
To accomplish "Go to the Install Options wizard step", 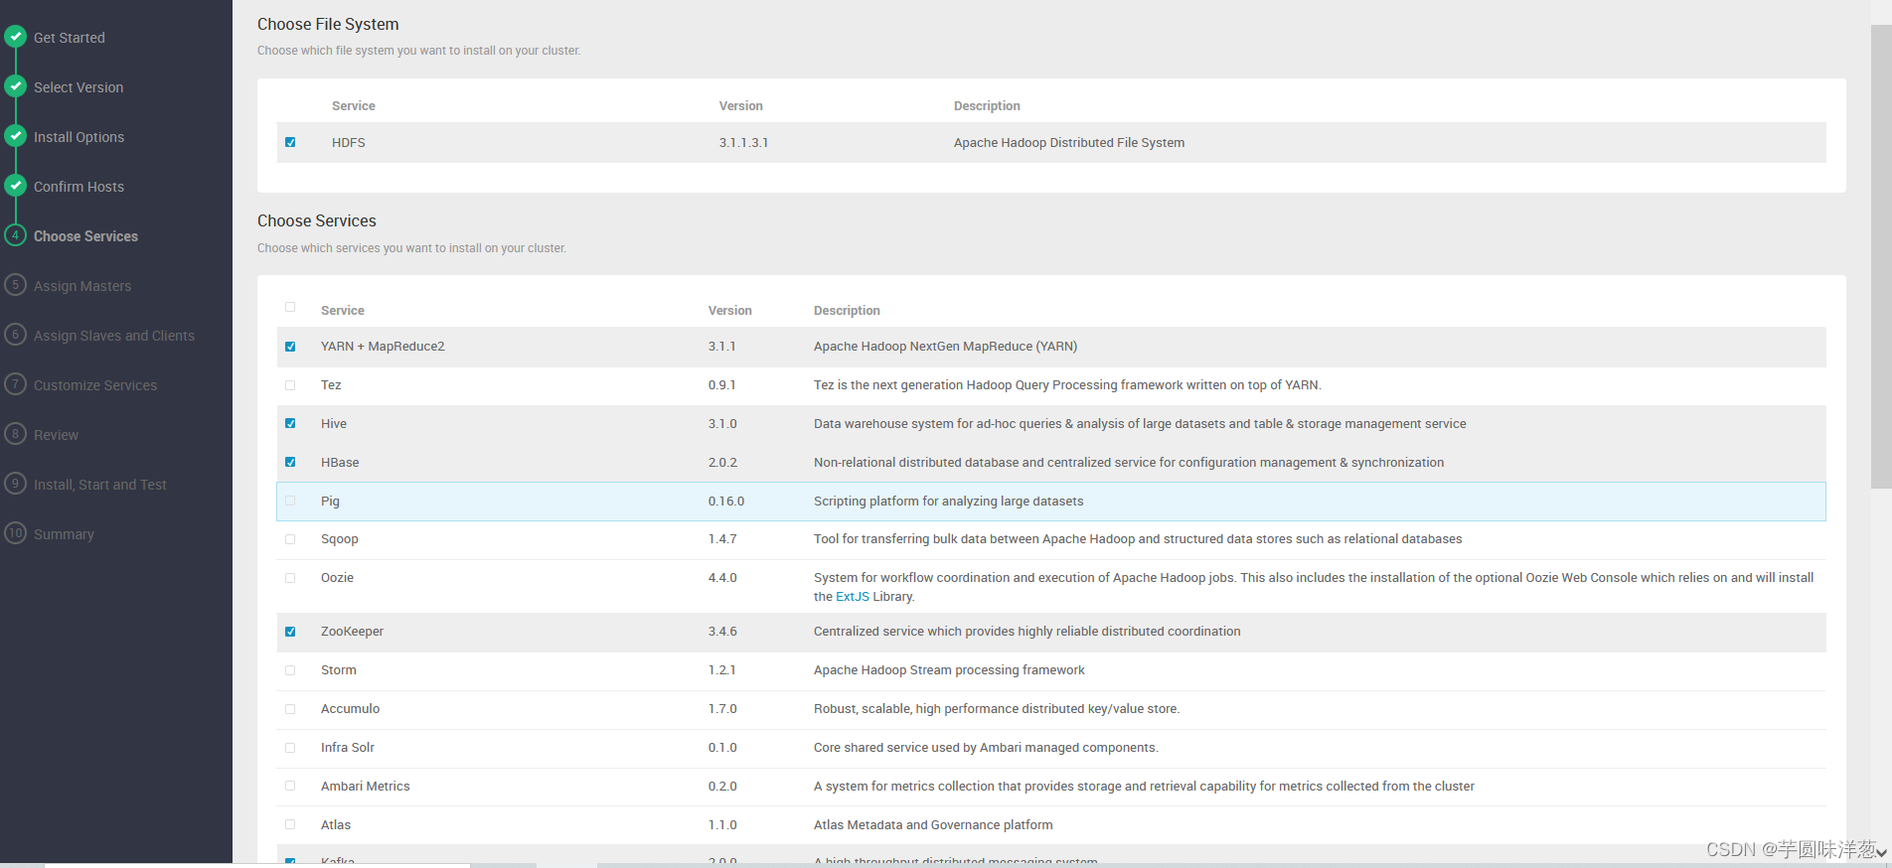I will pos(79,137).
